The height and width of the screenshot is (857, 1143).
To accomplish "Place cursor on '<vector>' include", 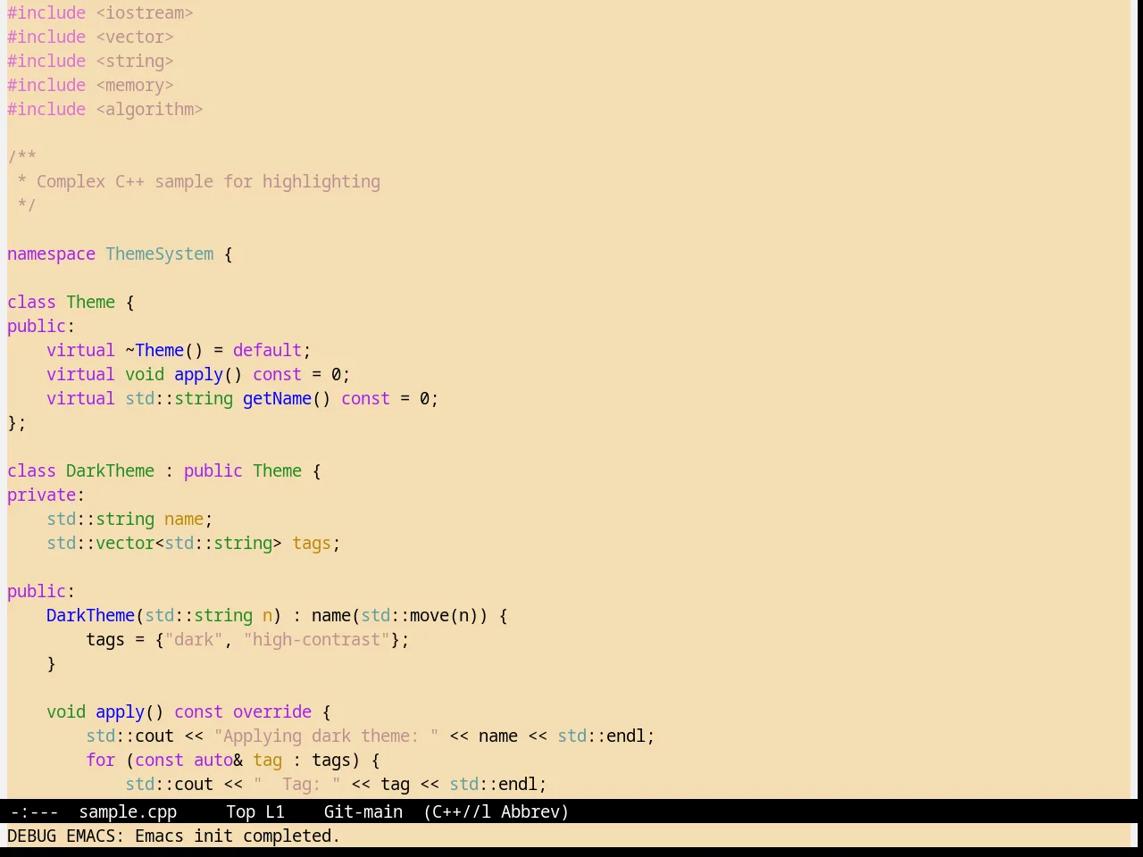I will point(135,37).
